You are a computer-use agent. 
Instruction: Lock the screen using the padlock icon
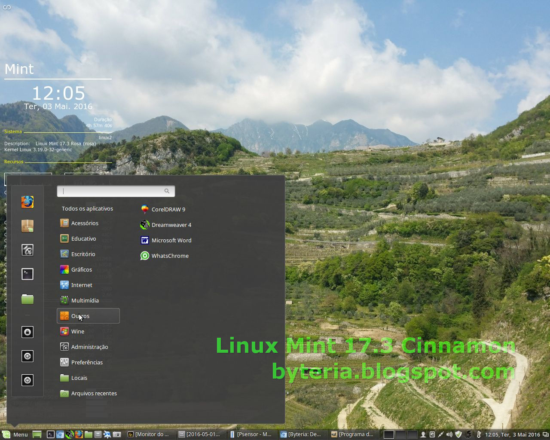coord(27,332)
